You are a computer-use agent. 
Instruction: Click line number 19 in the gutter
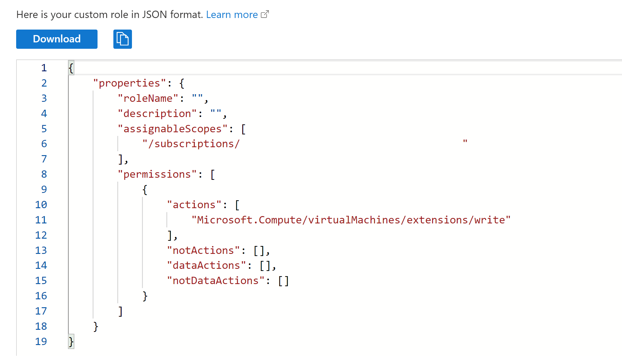pyautogui.click(x=41, y=341)
